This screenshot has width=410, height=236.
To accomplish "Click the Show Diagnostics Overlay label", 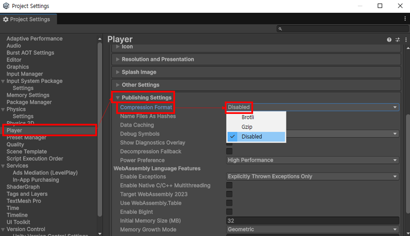I will [x=153, y=143].
